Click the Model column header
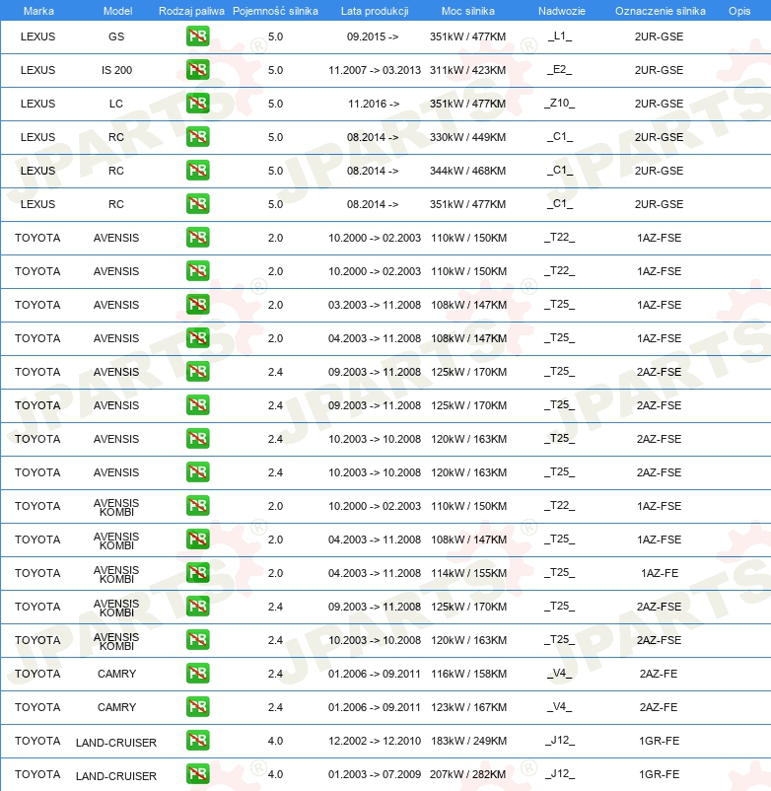 tap(117, 11)
